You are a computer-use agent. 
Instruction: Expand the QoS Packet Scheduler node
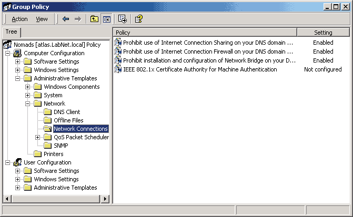tap(38, 137)
